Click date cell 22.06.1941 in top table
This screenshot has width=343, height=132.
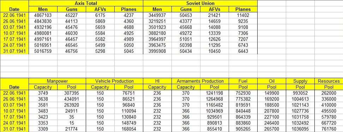tap(14, 15)
